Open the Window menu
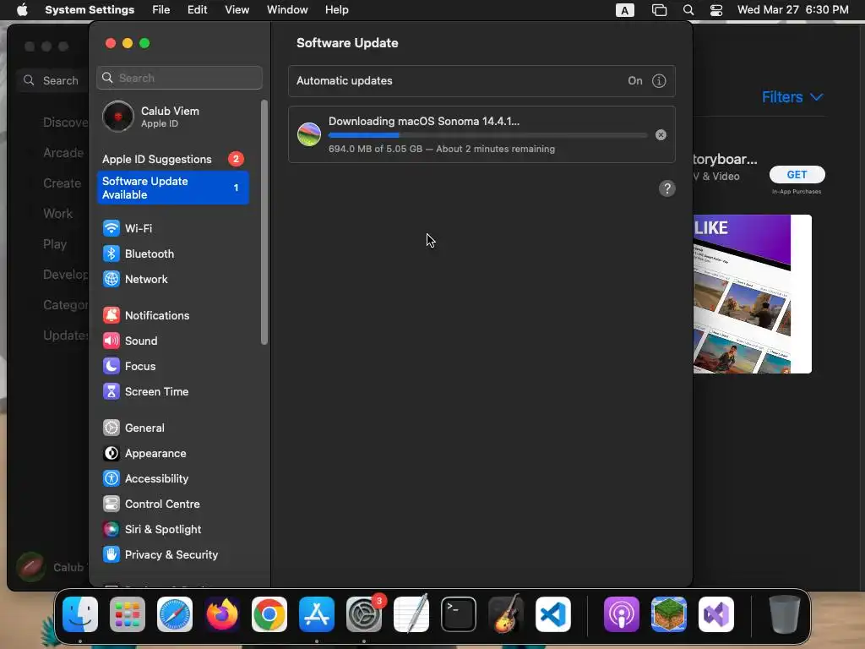Screen dimensions: 865x649 click(287, 10)
